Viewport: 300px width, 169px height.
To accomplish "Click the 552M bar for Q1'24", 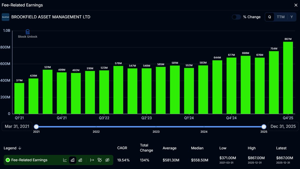I will tap(189, 91).
